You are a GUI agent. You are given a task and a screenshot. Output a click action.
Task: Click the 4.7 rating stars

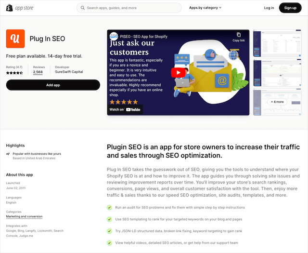tap(14, 73)
